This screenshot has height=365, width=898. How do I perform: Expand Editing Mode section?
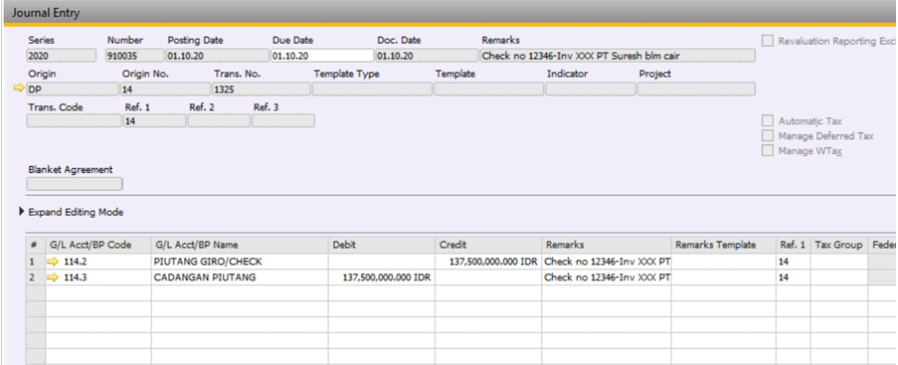click(22, 212)
